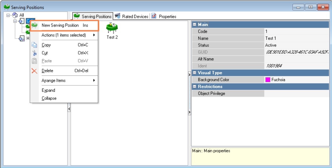This screenshot has width=332, height=168.
Task: Click the scissors Cut icon
Action: 34,53
